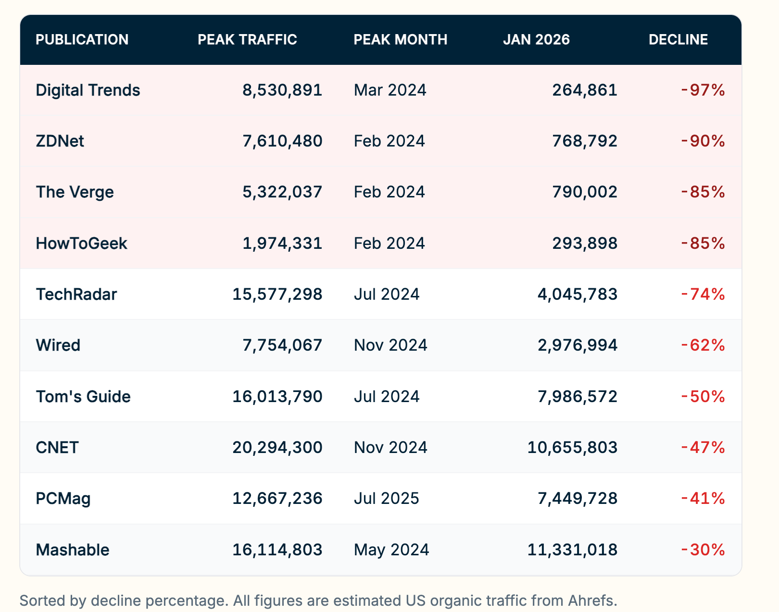The image size is (779, 612).
Task: Click the -74% decline figure
Action: point(703,294)
